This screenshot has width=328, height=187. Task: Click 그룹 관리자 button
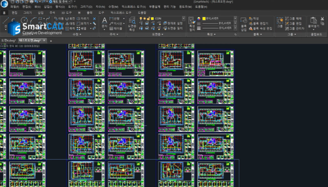coord(295,28)
